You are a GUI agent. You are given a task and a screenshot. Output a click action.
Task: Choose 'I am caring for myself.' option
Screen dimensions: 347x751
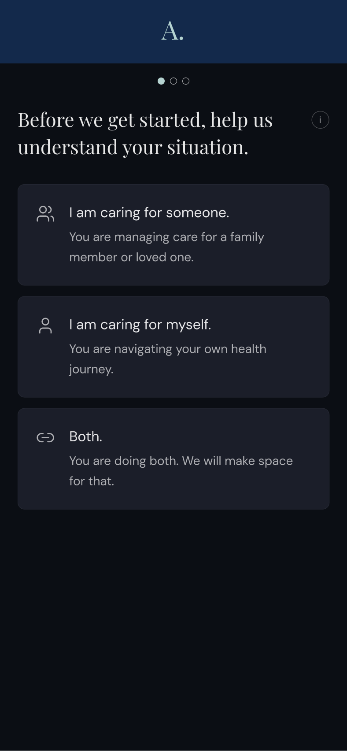click(x=173, y=347)
